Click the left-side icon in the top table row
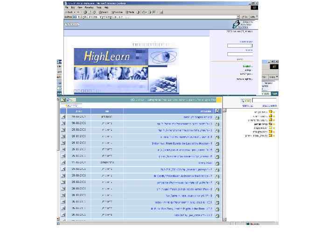This screenshot has width=336, height=252. pos(63,117)
